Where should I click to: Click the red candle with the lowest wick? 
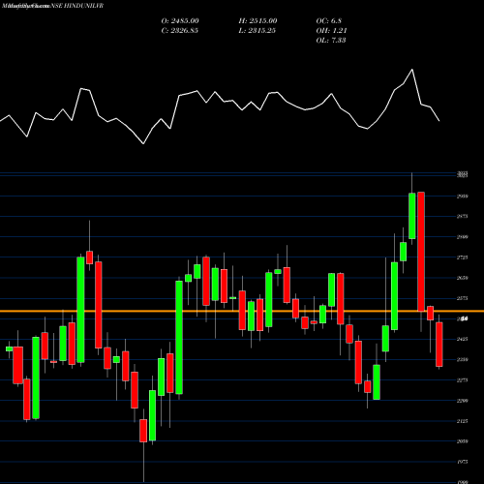[x=143, y=431]
